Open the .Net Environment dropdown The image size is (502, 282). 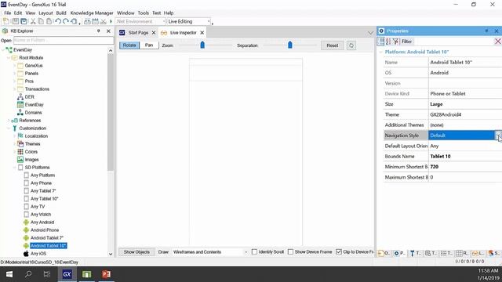pyautogui.click(x=164, y=21)
